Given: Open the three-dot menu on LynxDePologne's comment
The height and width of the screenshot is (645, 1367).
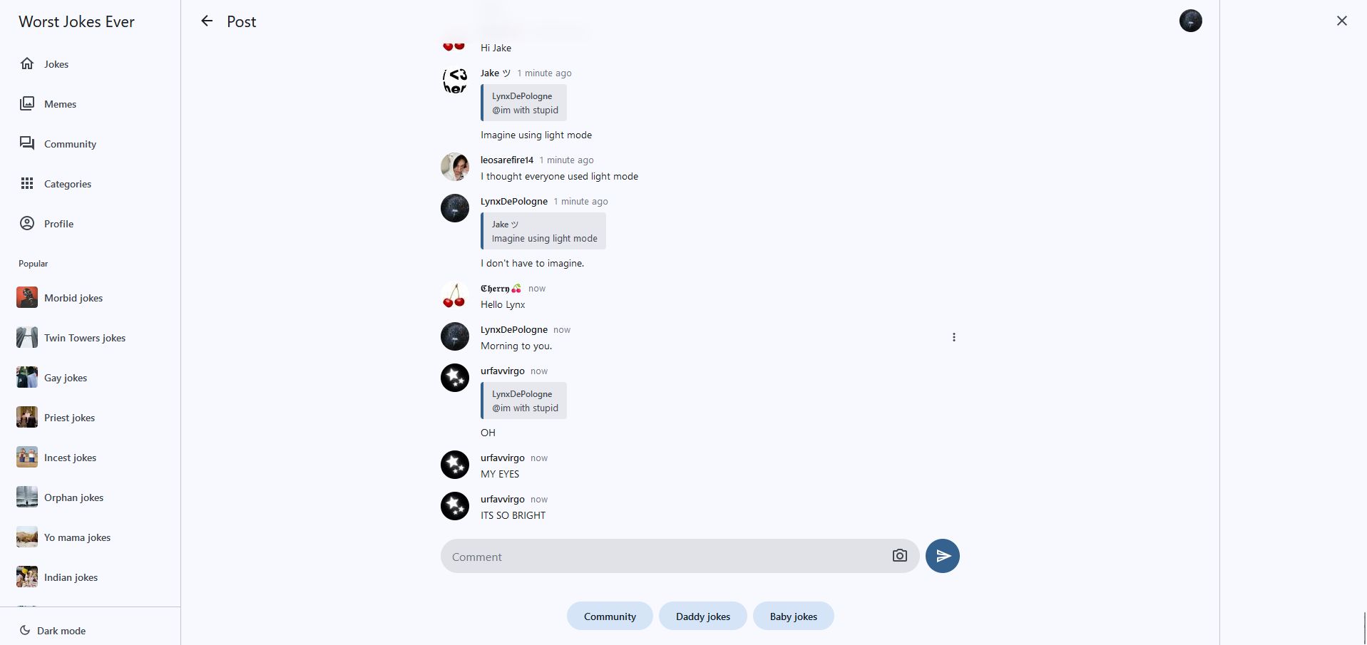Looking at the screenshot, I should [x=953, y=337].
